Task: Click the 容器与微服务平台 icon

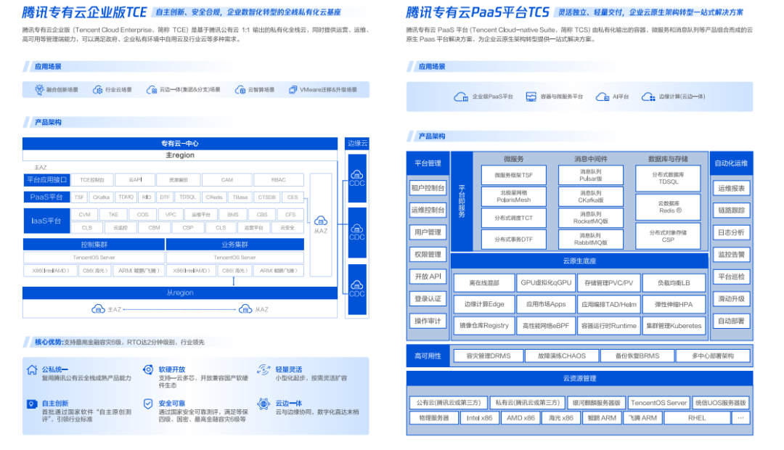Action: click(x=531, y=97)
